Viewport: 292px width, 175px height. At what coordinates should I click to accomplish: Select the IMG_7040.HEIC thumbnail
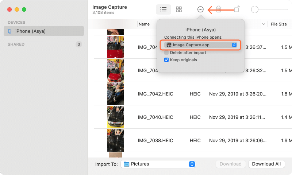point(115,117)
